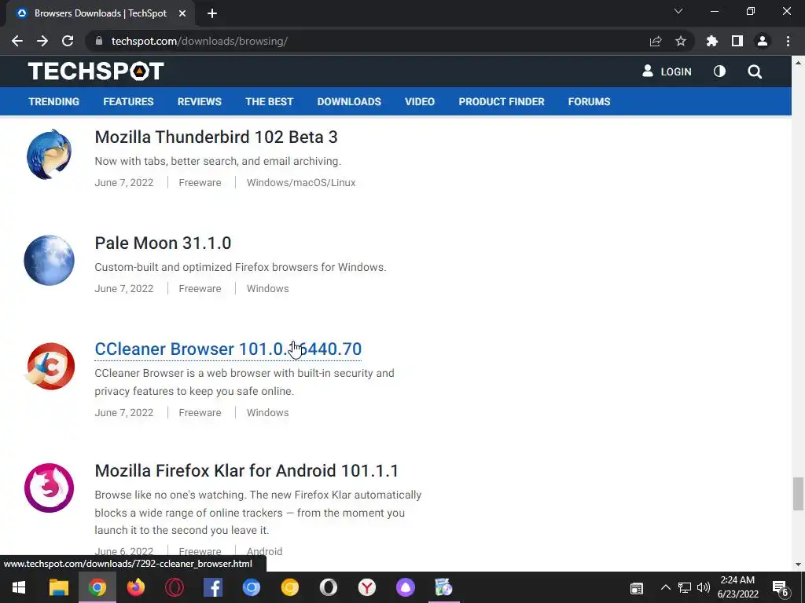The height and width of the screenshot is (603, 805).
Task: Close the Browsers Downloads tab
Action: point(182,13)
